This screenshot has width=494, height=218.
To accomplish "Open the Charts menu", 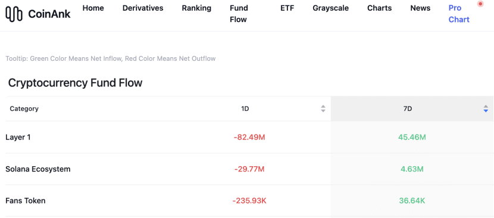I will (x=379, y=8).
